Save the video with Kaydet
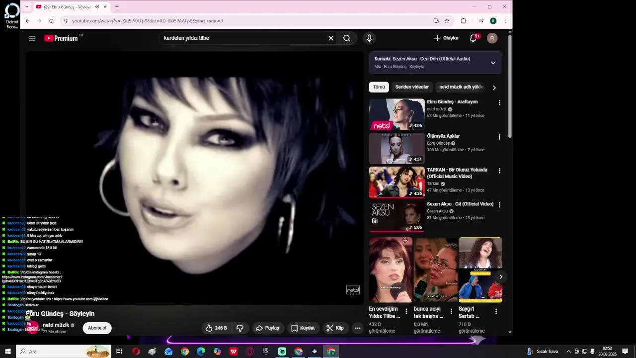 click(x=303, y=328)
